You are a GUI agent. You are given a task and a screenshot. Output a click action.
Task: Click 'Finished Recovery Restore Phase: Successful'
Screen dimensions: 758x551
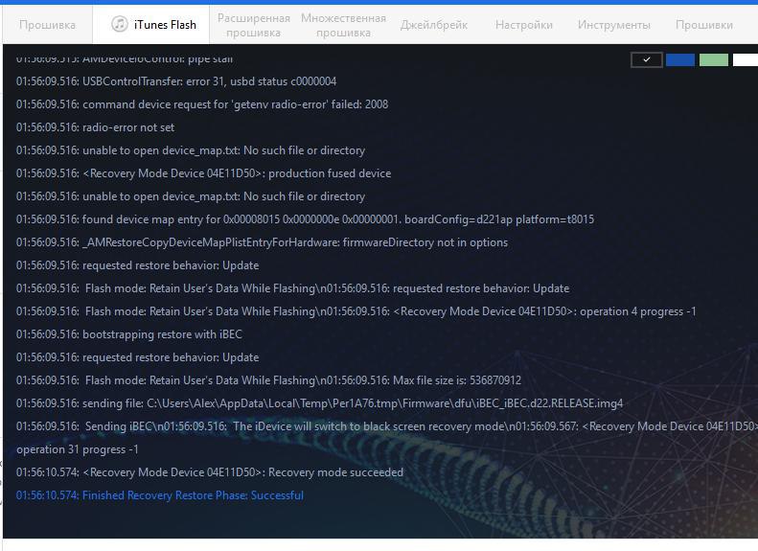point(160,495)
